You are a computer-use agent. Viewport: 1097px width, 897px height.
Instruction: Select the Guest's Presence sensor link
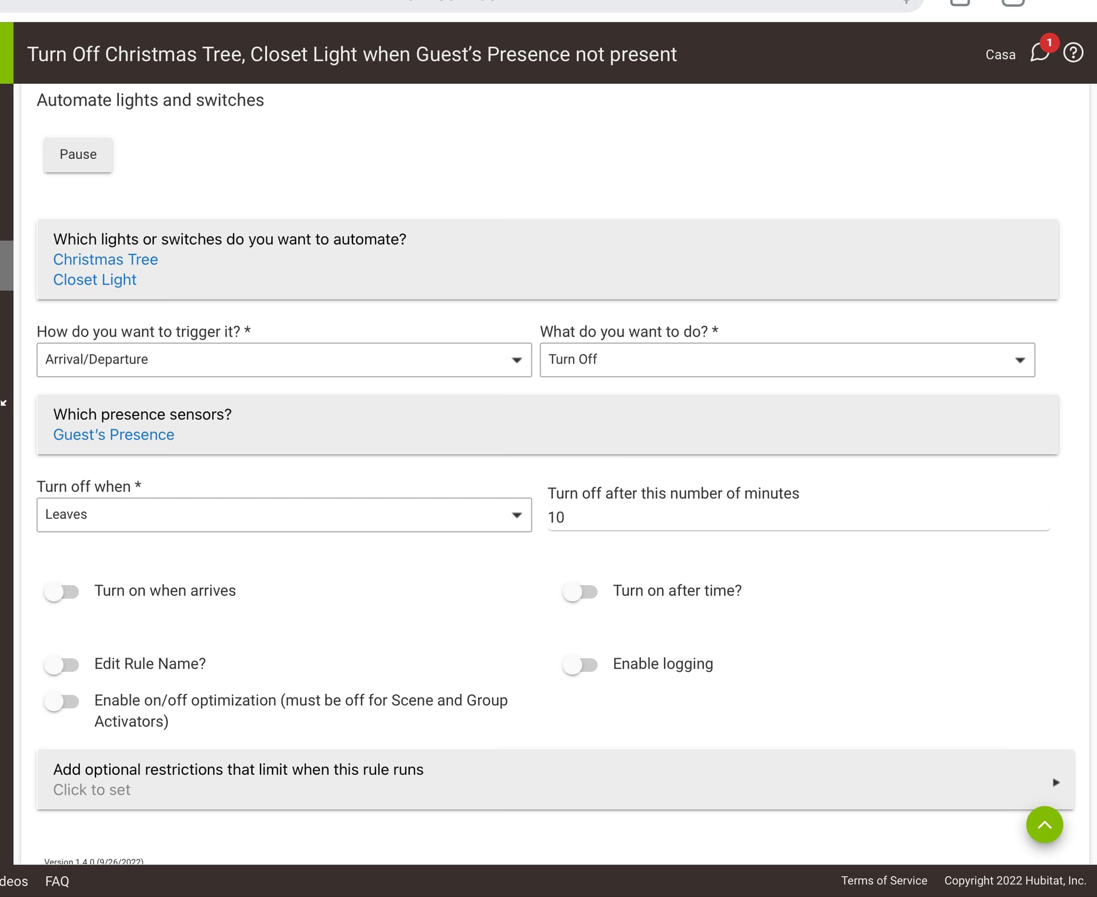pyautogui.click(x=113, y=435)
